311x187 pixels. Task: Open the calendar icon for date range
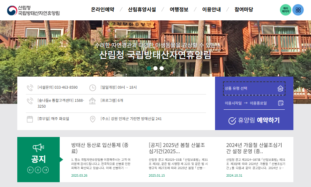click(x=281, y=103)
